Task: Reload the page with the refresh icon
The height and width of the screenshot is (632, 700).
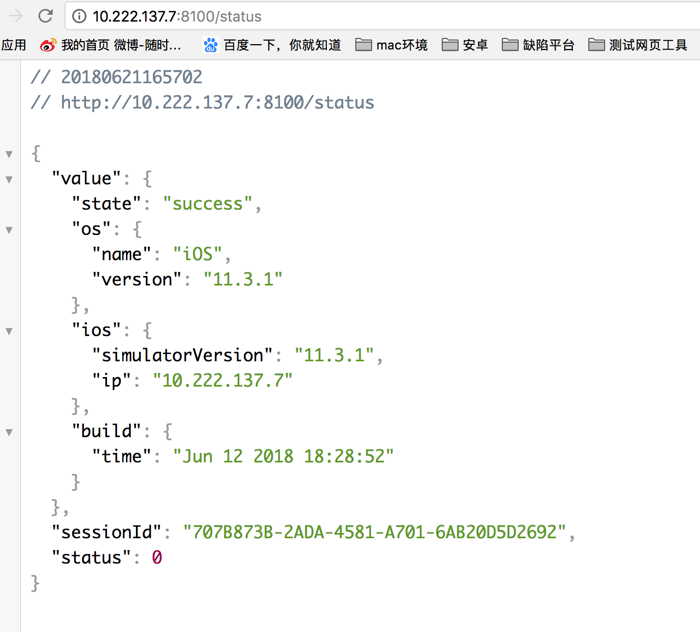Action: [x=46, y=16]
